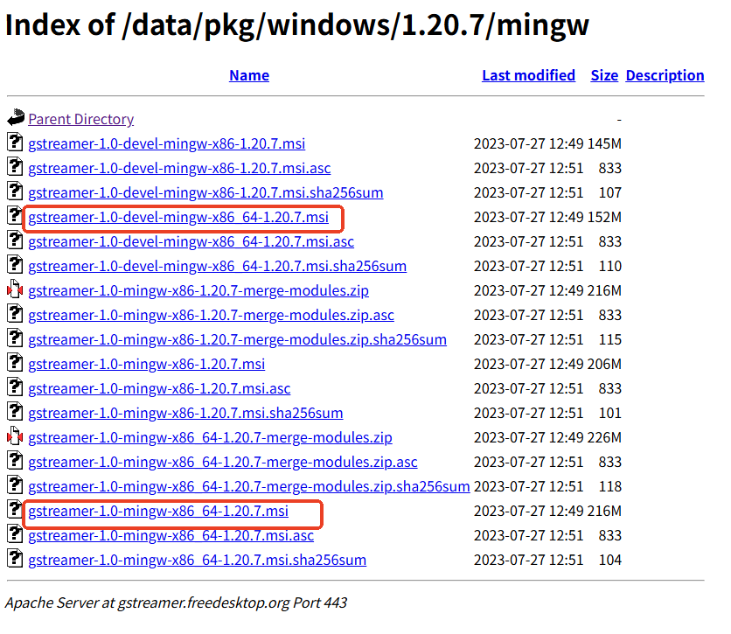The image size is (731, 634).
Task: Click the 145M size value
Action: click(x=604, y=143)
